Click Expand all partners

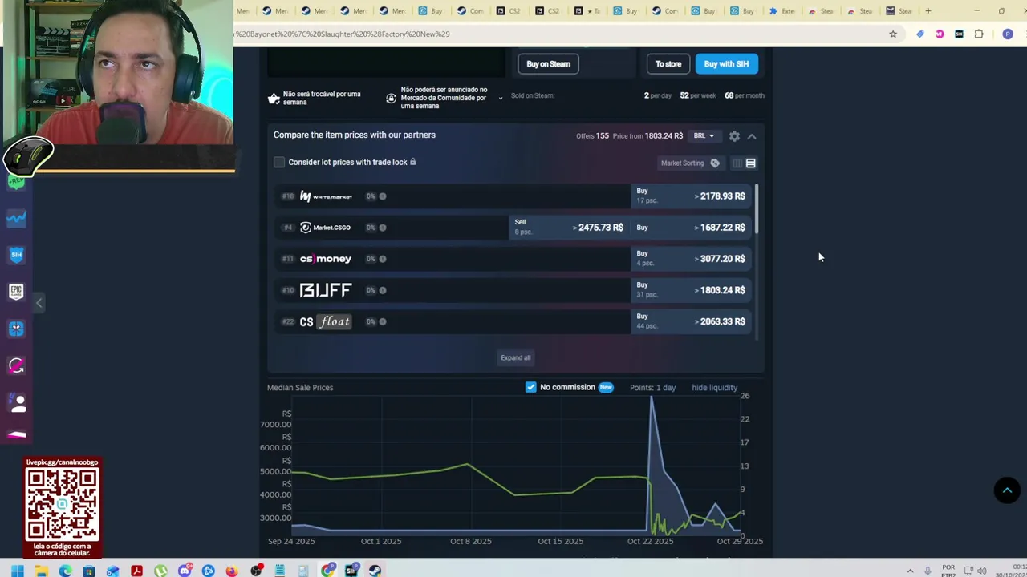coord(516,358)
